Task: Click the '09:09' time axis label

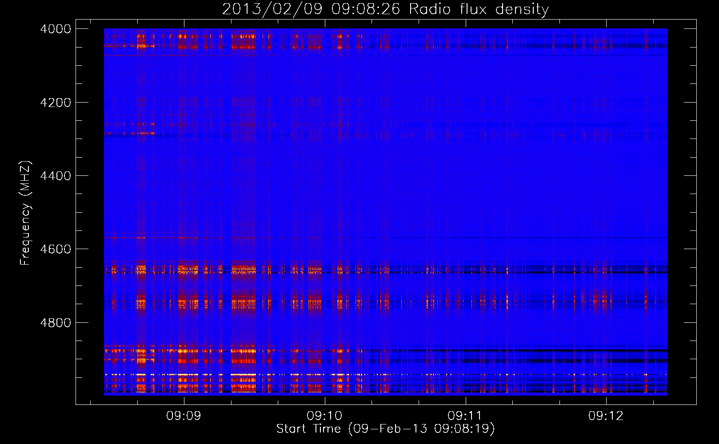Action: 184,416
